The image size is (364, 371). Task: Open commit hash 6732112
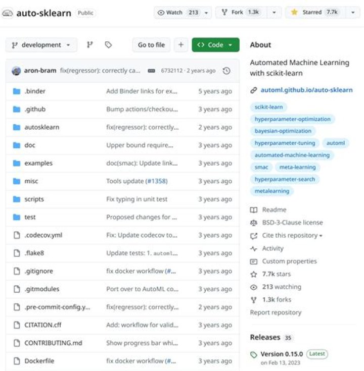click(172, 71)
